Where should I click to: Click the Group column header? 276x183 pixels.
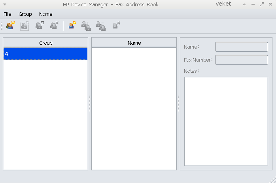pos(45,43)
